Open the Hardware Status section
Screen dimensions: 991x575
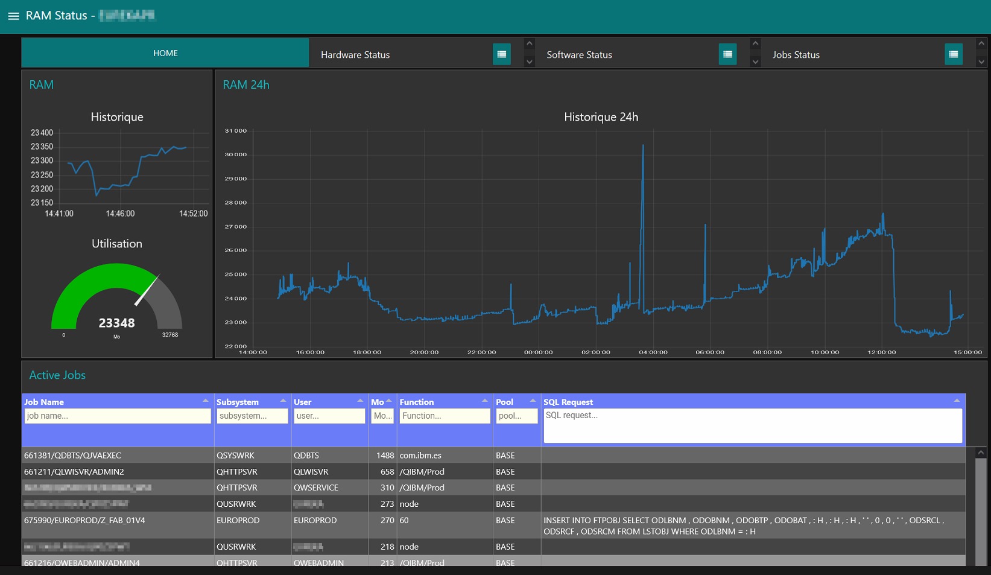(355, 55)
